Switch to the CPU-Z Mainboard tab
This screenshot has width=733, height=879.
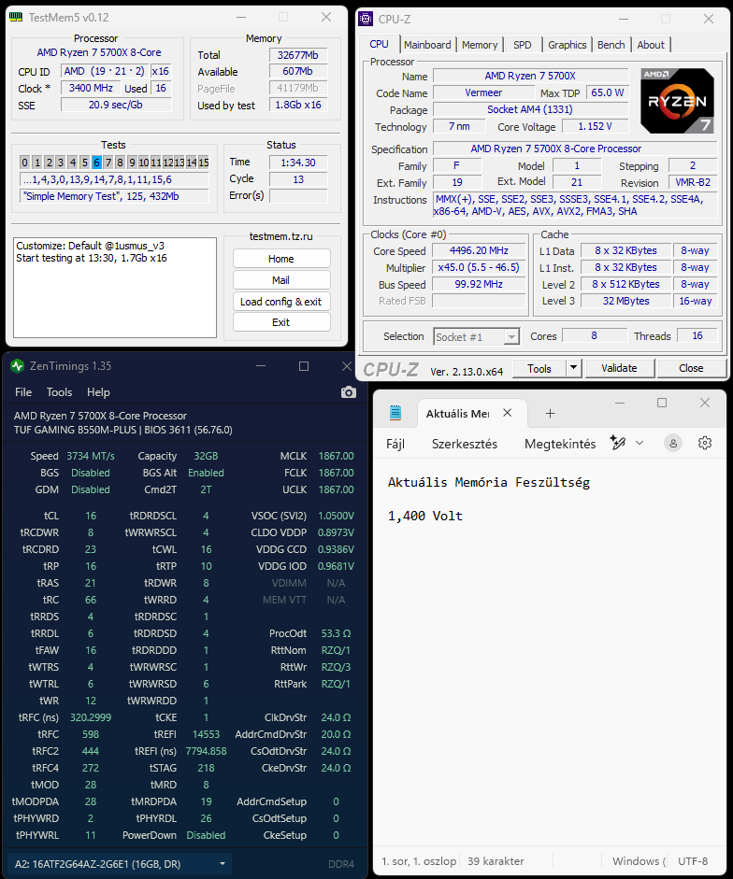(427, 45)
